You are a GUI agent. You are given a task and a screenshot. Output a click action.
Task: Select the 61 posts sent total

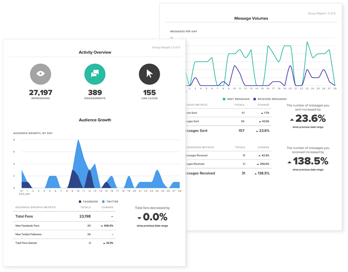(x=243, y=113)
